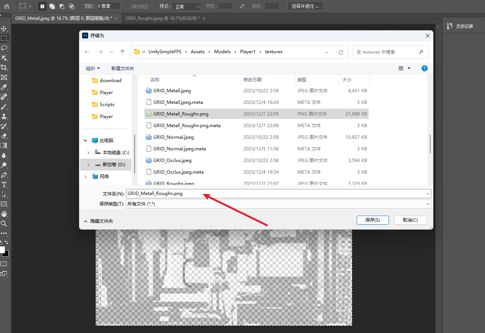The width and height of the screenshot is (485, 333).
Task: Toggle Quick Mask mode
Action: (x=4, y=264)
